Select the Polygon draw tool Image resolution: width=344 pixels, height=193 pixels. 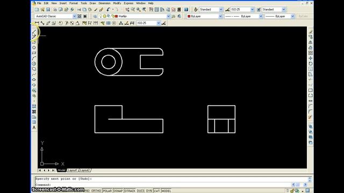coord(34,48)
